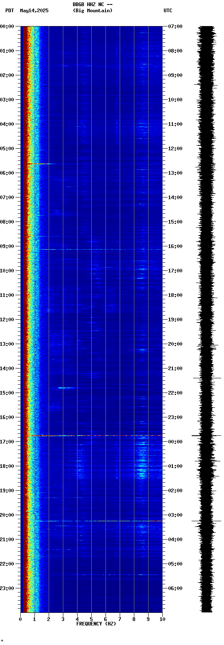Image resolution: width=224 pixels, height=645 pixels.
Task: Select the 09:00 label on PDT axis
Action: tap(7, 246)
